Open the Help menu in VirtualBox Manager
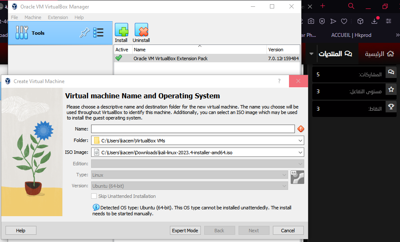The height and width of the screenshot is (242, 400). point(79,17)
